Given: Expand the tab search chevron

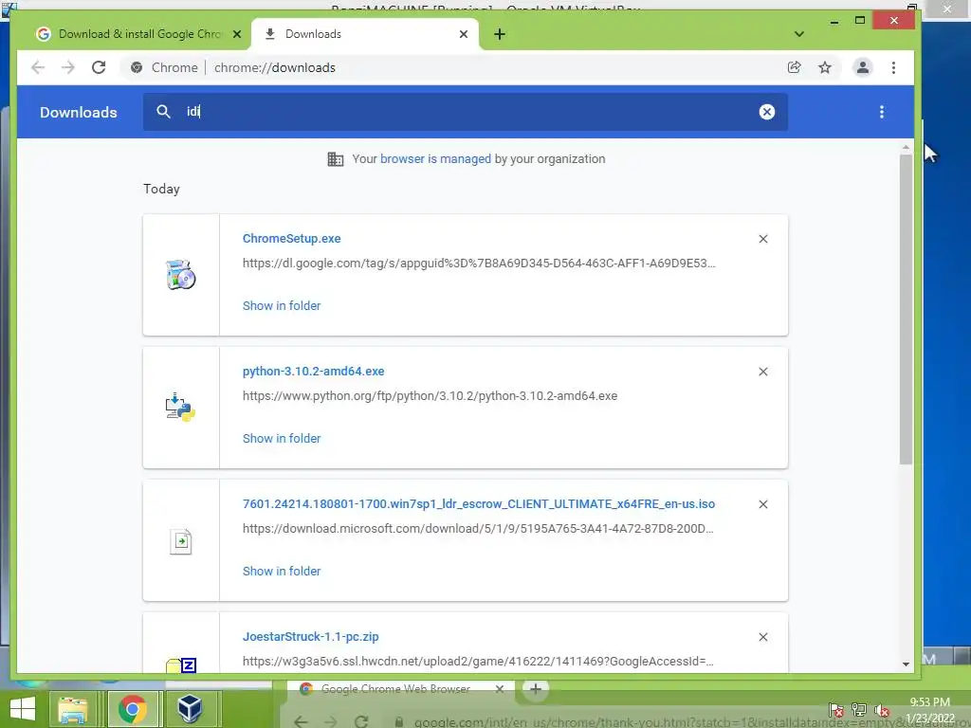Looking at the screenshot, I should pyautogui.click(x=799, y=34).
